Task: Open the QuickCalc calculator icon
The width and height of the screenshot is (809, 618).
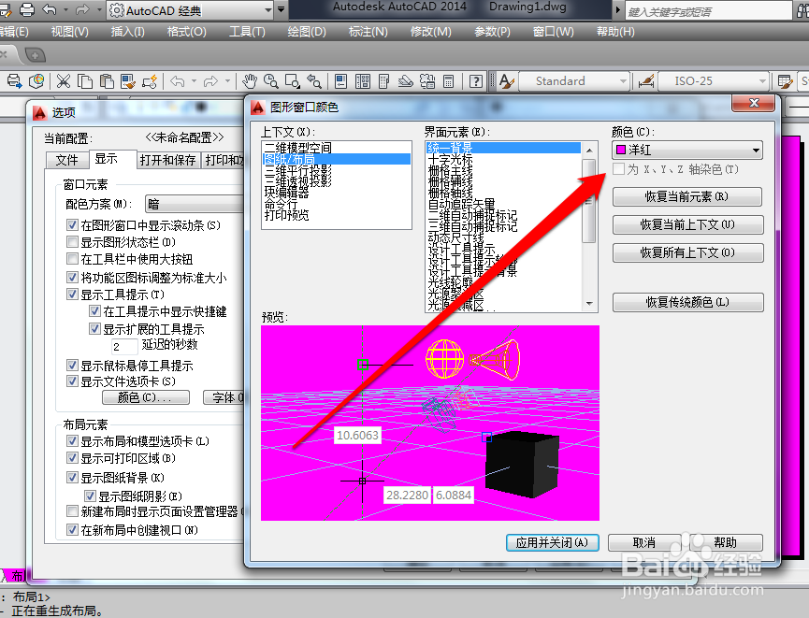Action: click(448, 81)
